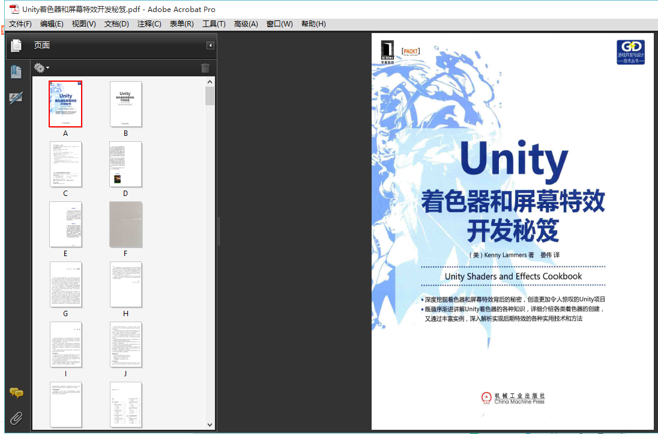Click the thumbnail pane scrollbar thumb

point(210,96)
